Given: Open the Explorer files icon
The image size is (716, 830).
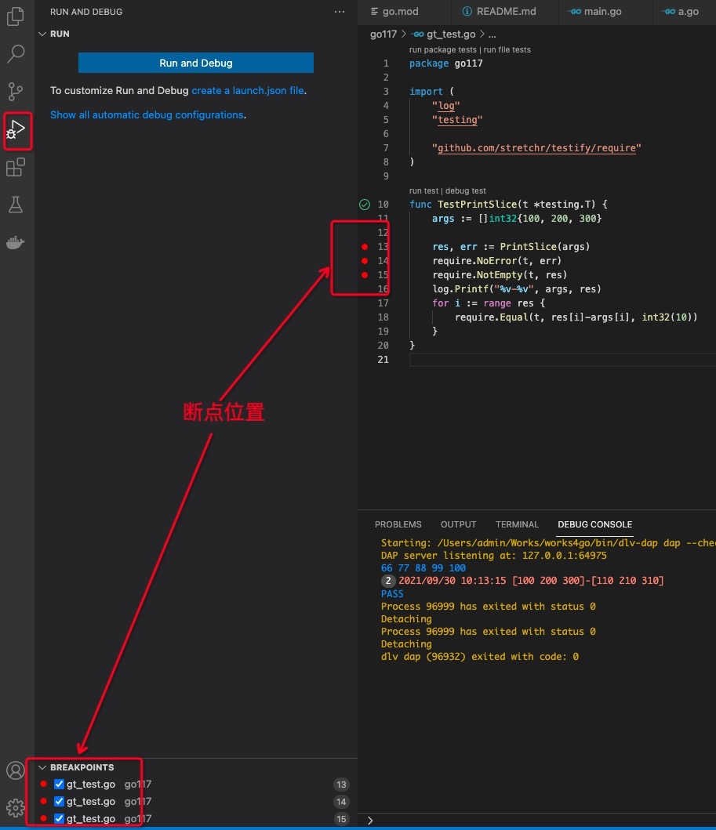Looking at the screenshot, I should 16,16.
